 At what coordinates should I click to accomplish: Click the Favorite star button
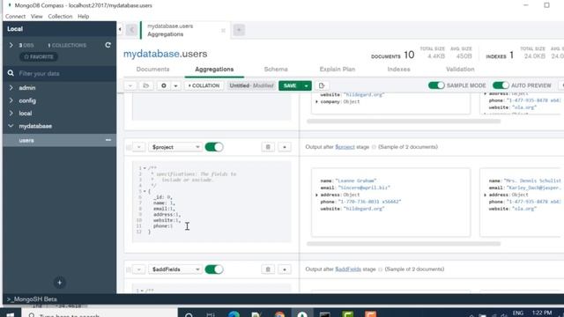pyautogui.click(x=39, y=56)
